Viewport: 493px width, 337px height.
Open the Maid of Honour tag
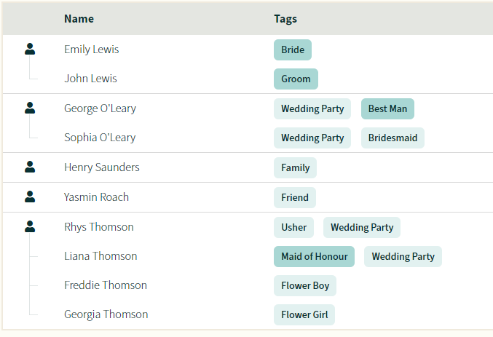314,256
